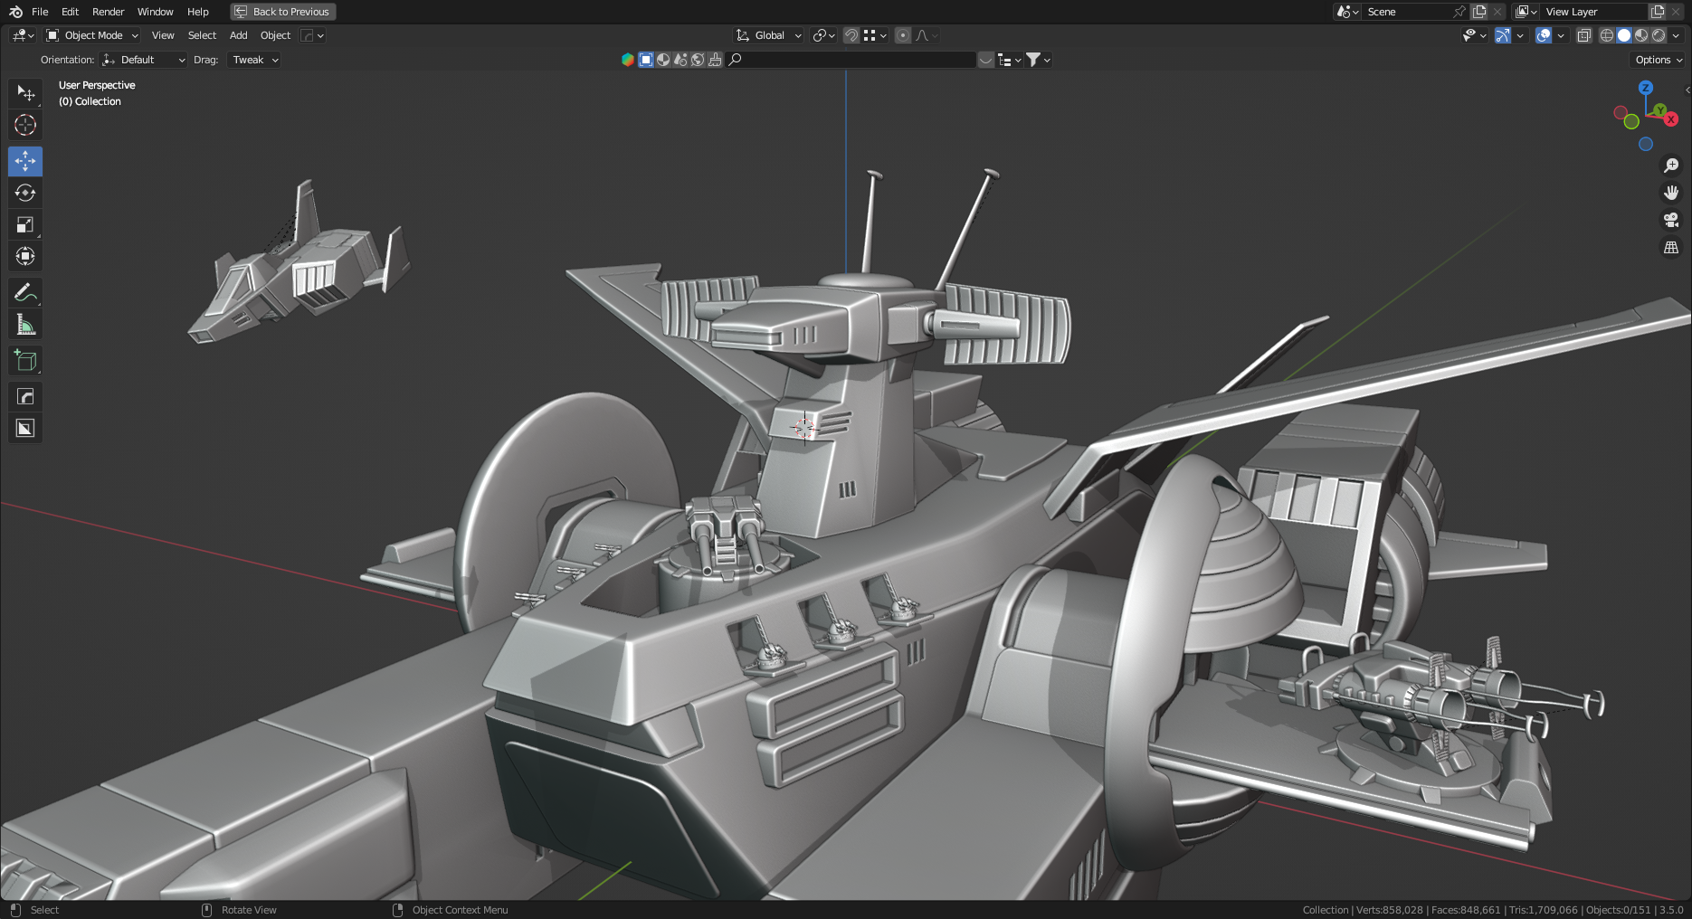Viewport: 1692px width, 919px height.
Task: Toggle show gizmos button
Action: pos(1502,35)
